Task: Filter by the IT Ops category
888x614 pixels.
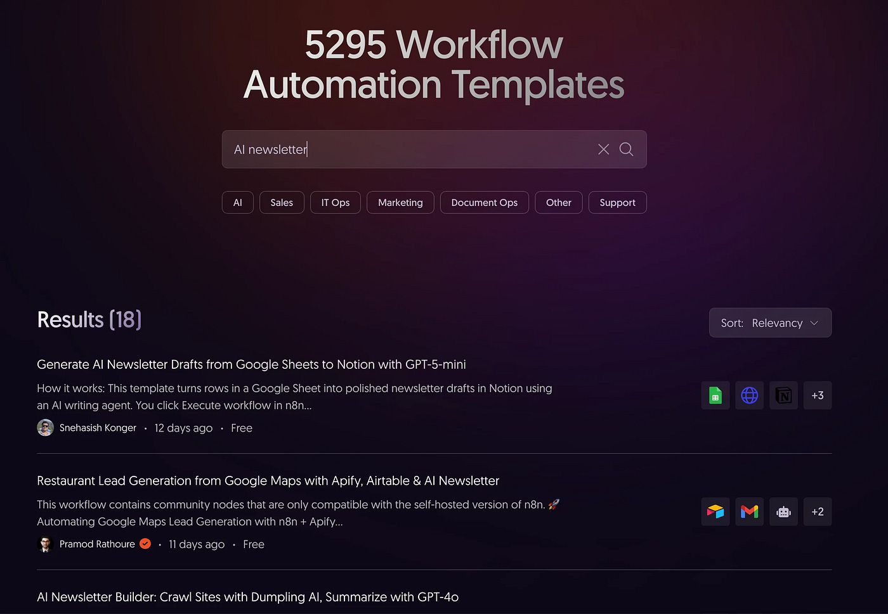Action: [x=336, y=203]
